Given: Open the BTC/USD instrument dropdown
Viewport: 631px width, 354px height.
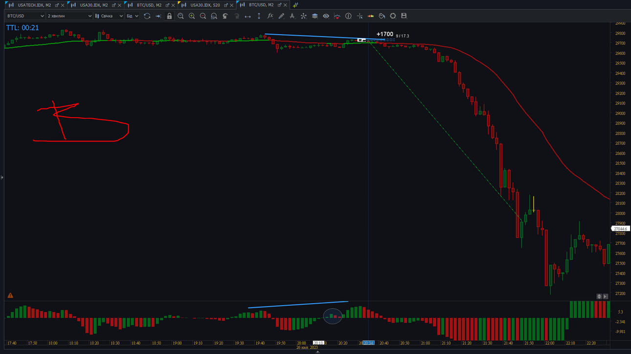Looking at the screenshot, I should tap(25, 16).
